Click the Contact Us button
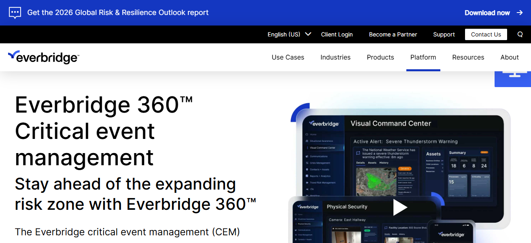531x243 pixels. [486, 34]
